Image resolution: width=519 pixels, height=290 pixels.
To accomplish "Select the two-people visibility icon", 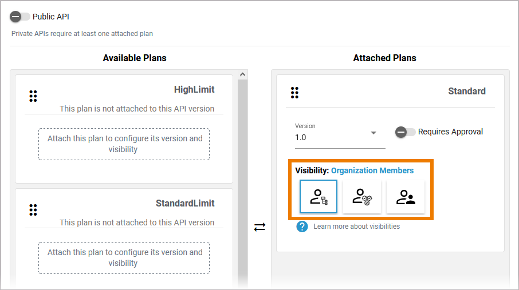I will [x=406, y=197].
